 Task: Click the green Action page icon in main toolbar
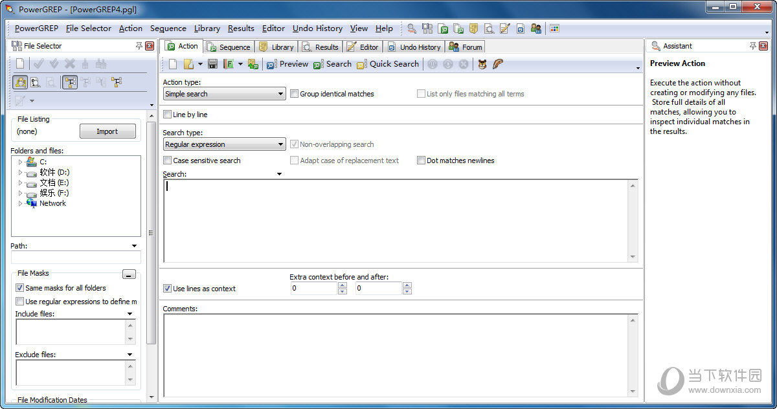[x=444, y=28]
